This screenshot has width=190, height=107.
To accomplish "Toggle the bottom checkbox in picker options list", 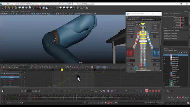I will click(158, 28).
